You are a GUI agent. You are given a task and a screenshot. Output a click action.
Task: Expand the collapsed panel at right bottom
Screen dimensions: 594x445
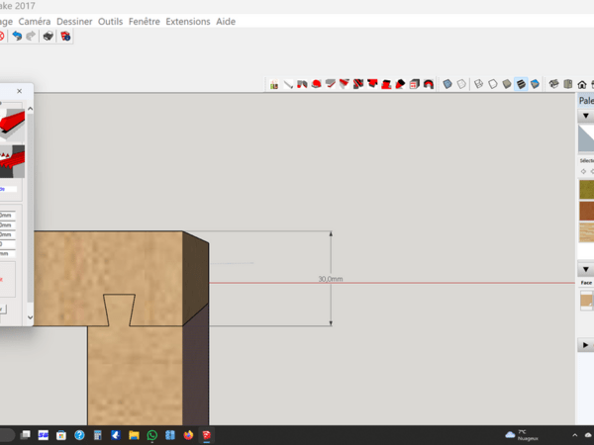(585, 345)
